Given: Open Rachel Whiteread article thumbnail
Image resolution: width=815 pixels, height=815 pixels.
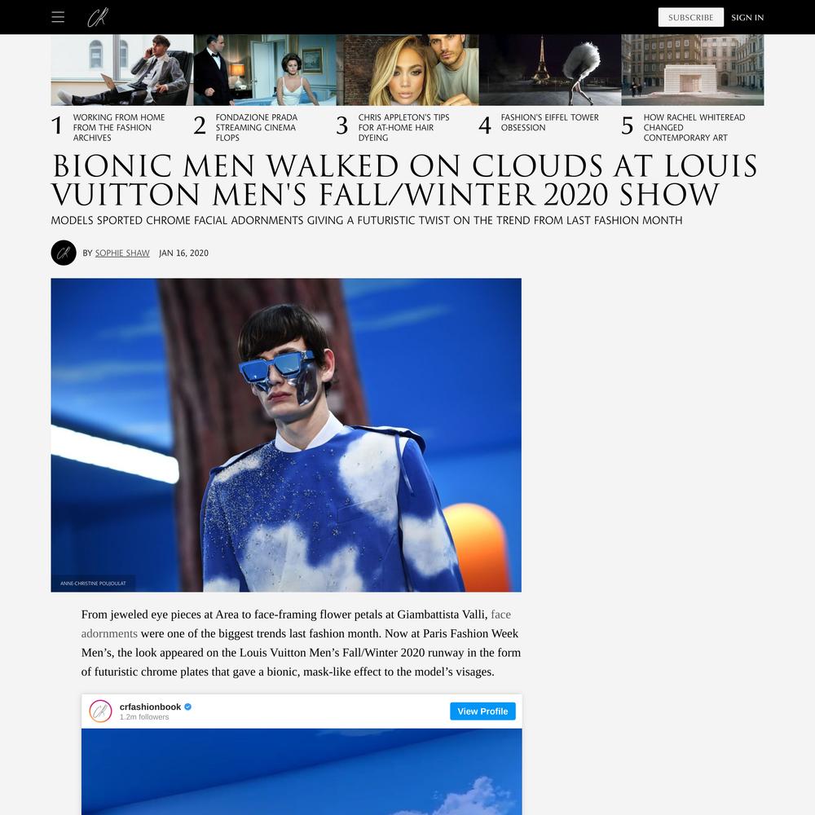Looking at the screenshot, I should [692, 70].
